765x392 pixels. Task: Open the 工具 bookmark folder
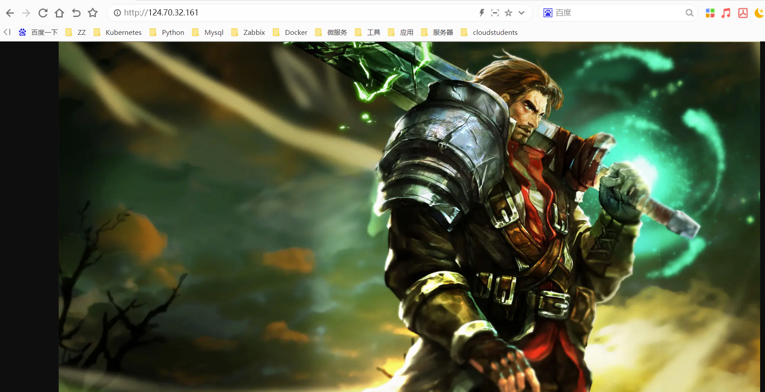pyautogui.click(x=367, y=32)
